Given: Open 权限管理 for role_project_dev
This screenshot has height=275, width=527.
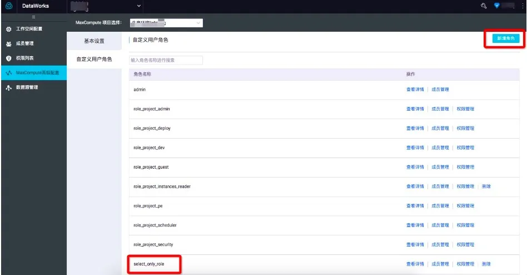Looking at the screenshot, I should click(465, 148).
